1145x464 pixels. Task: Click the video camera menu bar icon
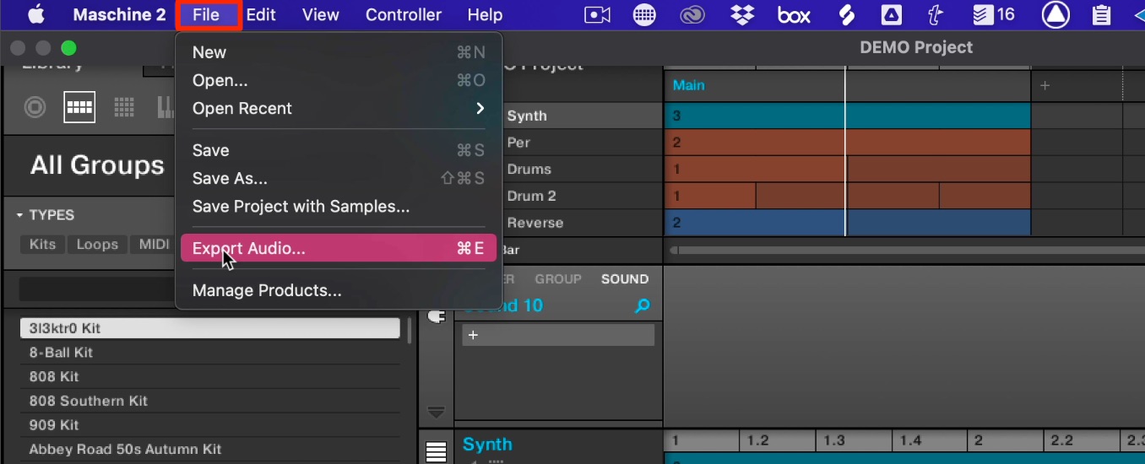(597, 14)
